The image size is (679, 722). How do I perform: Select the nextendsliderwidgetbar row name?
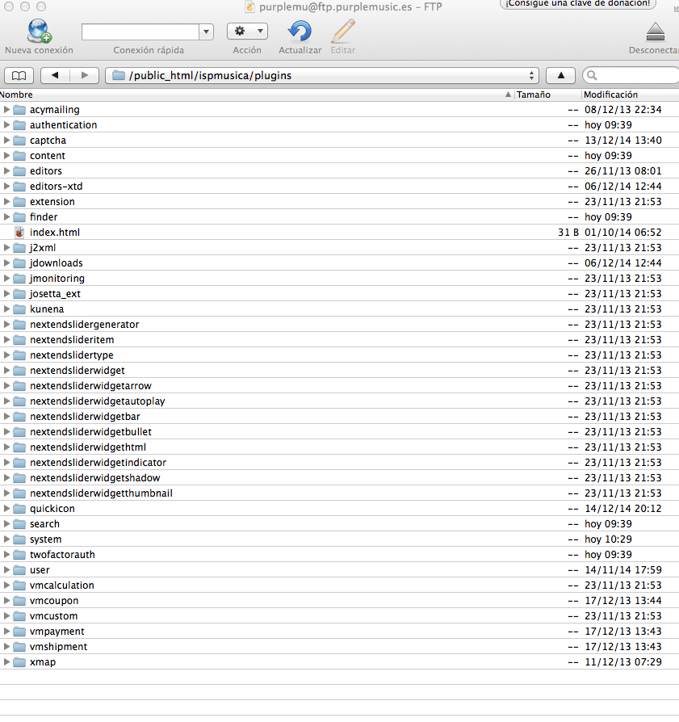tap(85, 416)
